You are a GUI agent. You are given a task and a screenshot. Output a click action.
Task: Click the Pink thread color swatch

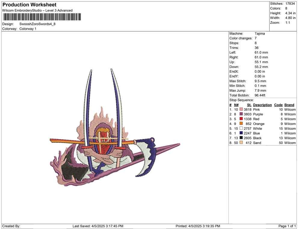point(241,110)
